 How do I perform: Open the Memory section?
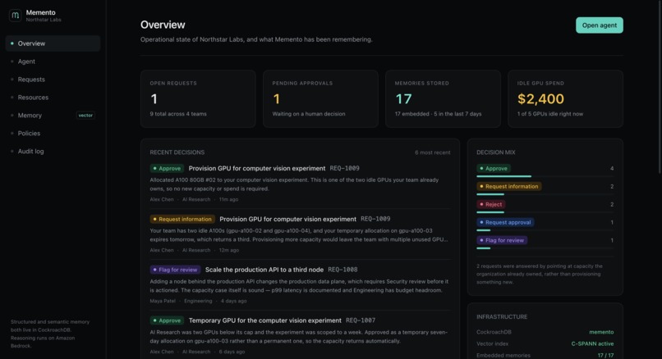(x=53, y=116)
